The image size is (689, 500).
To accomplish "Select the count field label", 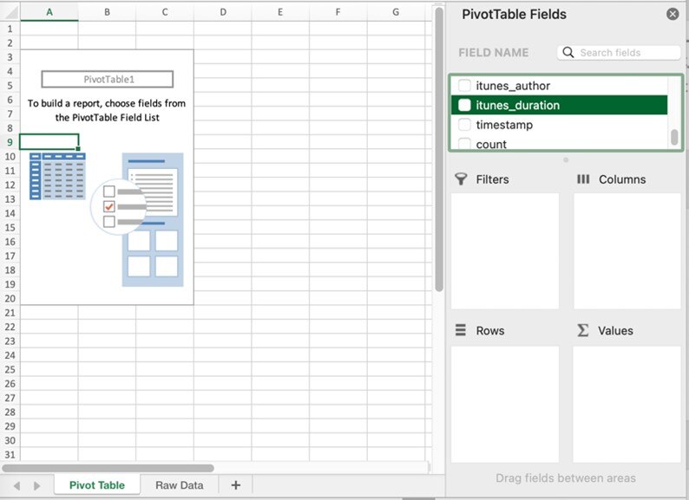I will point(491,144).
